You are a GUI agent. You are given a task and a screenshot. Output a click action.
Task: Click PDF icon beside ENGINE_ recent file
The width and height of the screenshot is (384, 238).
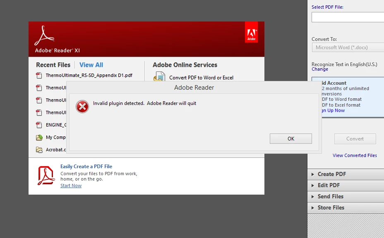(39, 125)
